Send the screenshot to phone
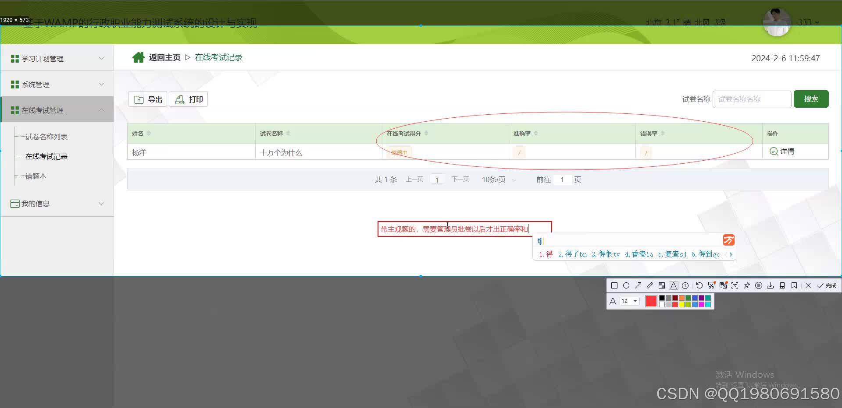 [782, 285]
